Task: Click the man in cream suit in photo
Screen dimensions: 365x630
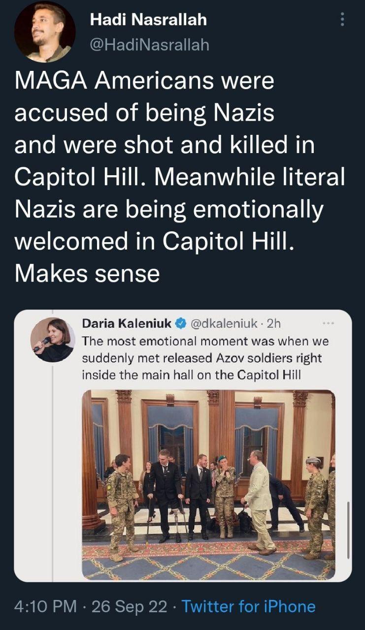Action: coord(260,497)
